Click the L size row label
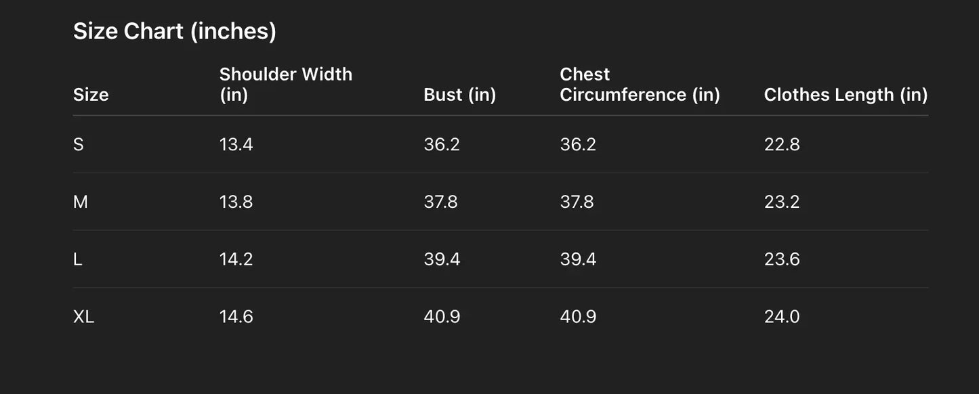Viewport: 979px width, 394px height. (x=78, y=259)
